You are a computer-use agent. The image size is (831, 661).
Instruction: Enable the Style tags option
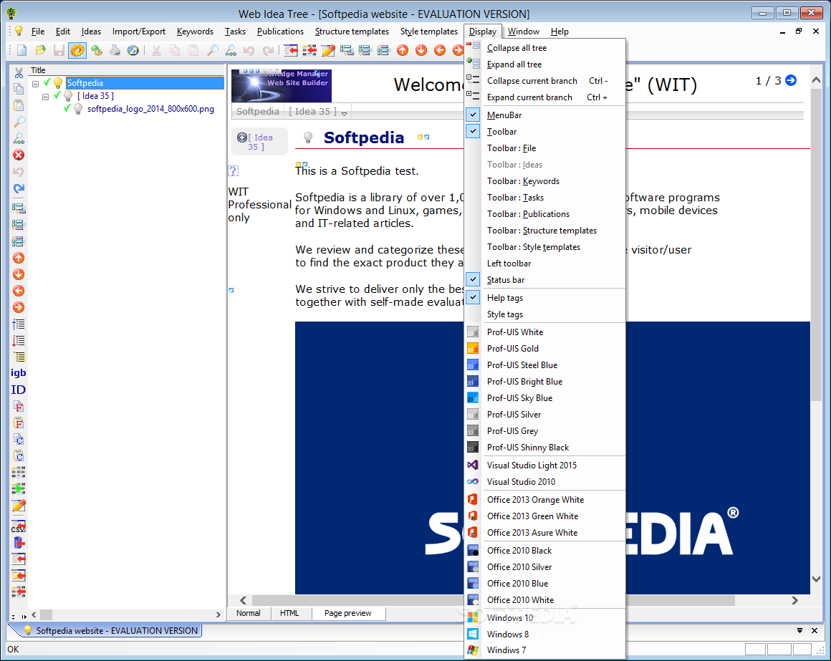coord(545,314)
